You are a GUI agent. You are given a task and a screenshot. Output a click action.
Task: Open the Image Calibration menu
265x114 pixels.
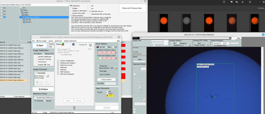point(70,41)
